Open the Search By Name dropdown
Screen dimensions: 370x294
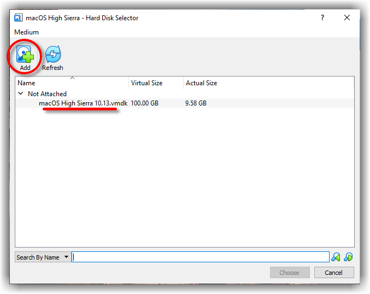click(x=43, y=257)
